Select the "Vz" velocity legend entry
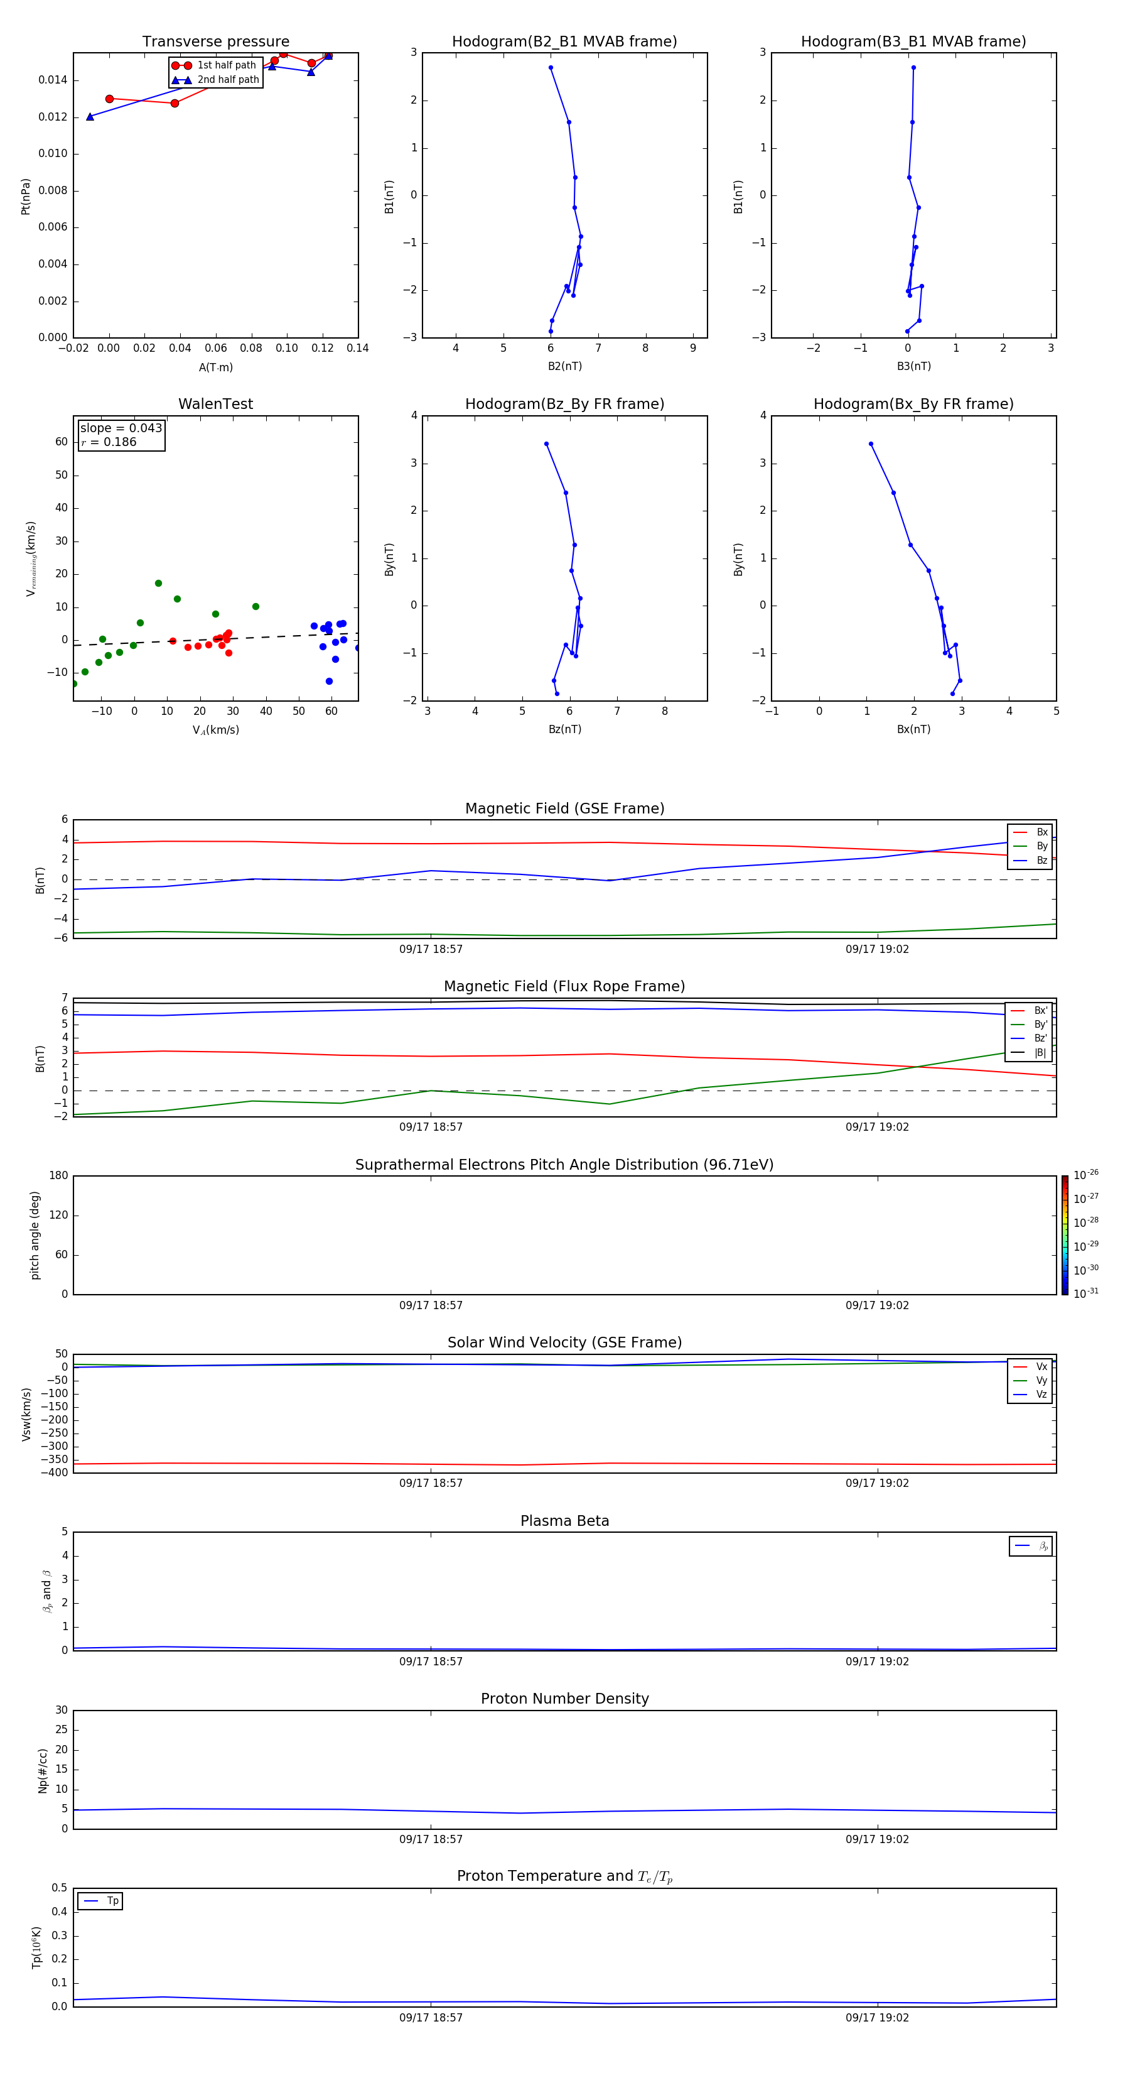Image resolution: width=1130 pixels, height=2073 pixels. tap(1030, 1394)
